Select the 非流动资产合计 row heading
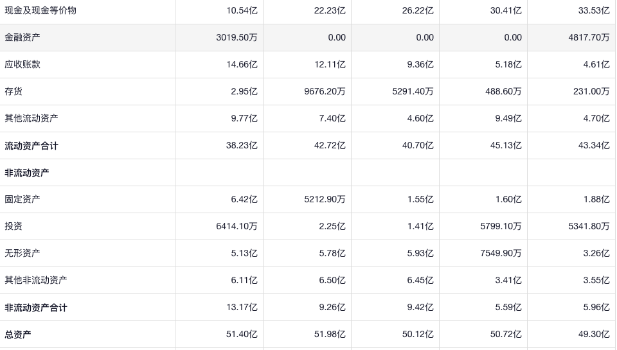617x350 pixels. tap(36, 308)
